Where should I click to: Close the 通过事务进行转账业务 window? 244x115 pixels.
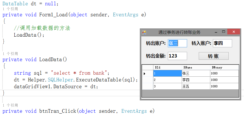pos(234,32)
